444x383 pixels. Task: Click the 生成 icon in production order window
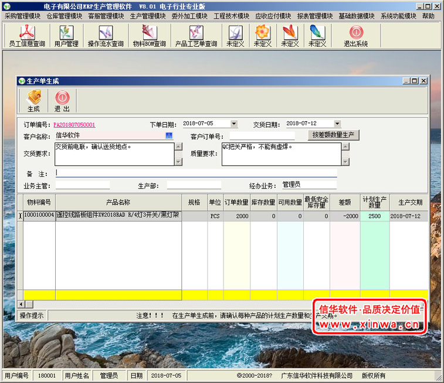33,101
